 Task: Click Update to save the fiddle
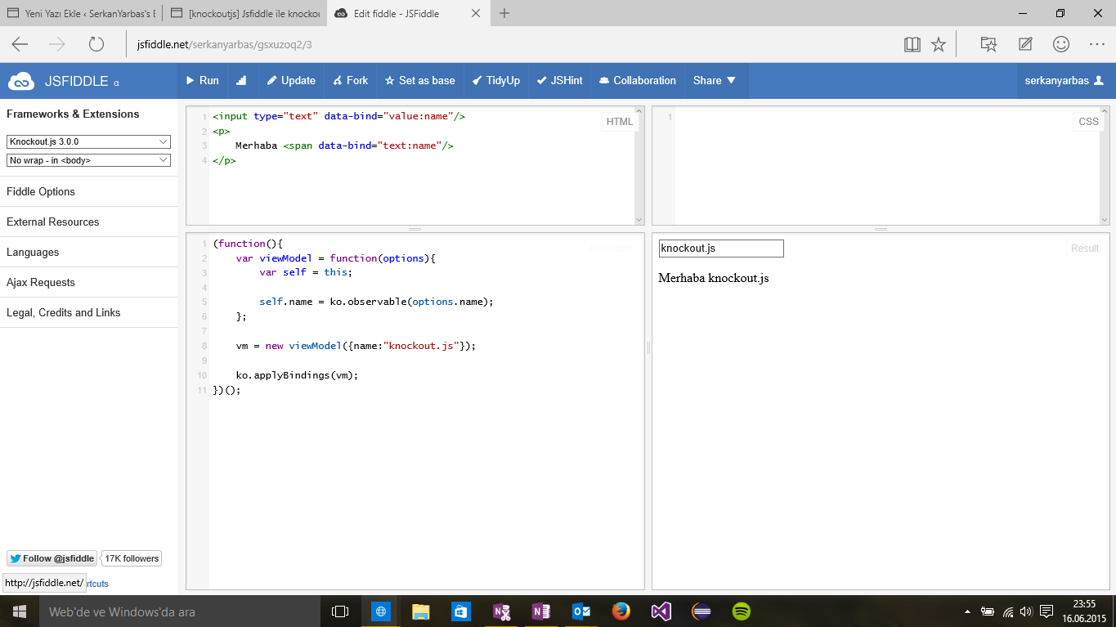[x=292, y=80]
